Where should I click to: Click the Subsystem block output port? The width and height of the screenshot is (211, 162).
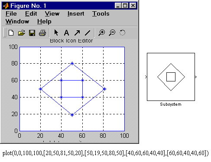tap(196, 77)
